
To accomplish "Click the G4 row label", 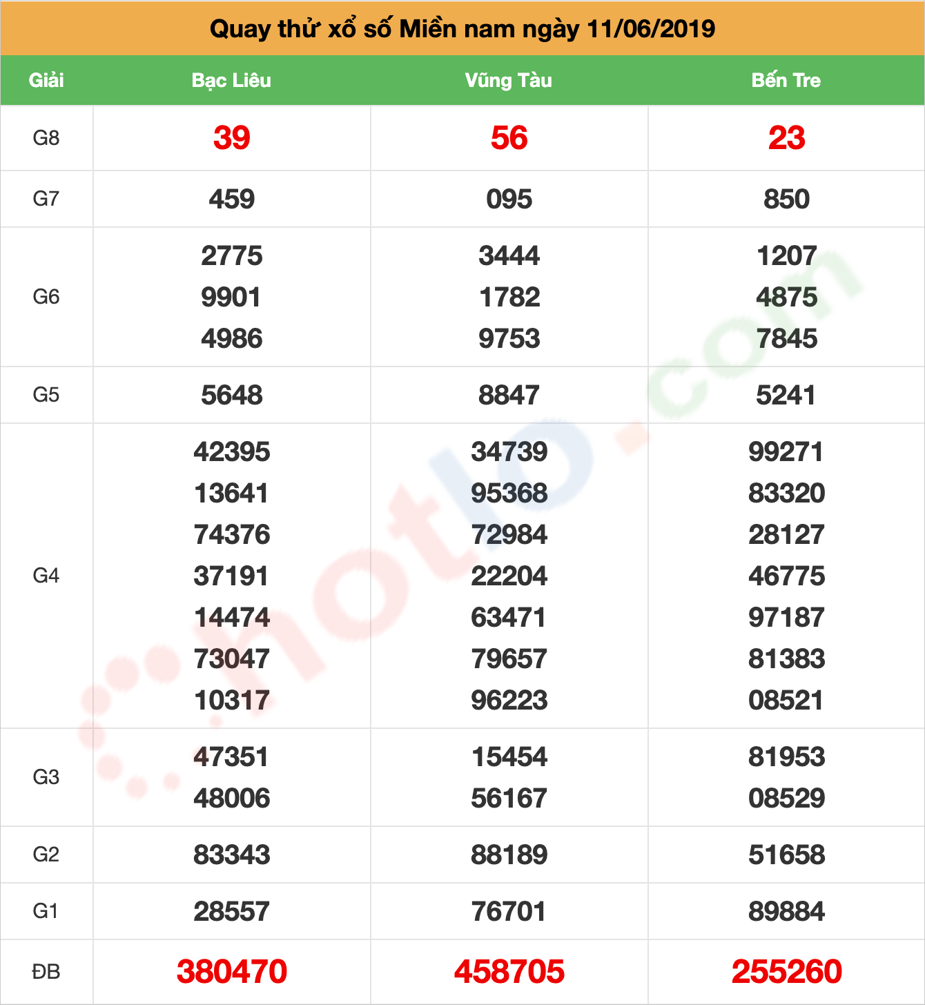I will coord(46,576).
